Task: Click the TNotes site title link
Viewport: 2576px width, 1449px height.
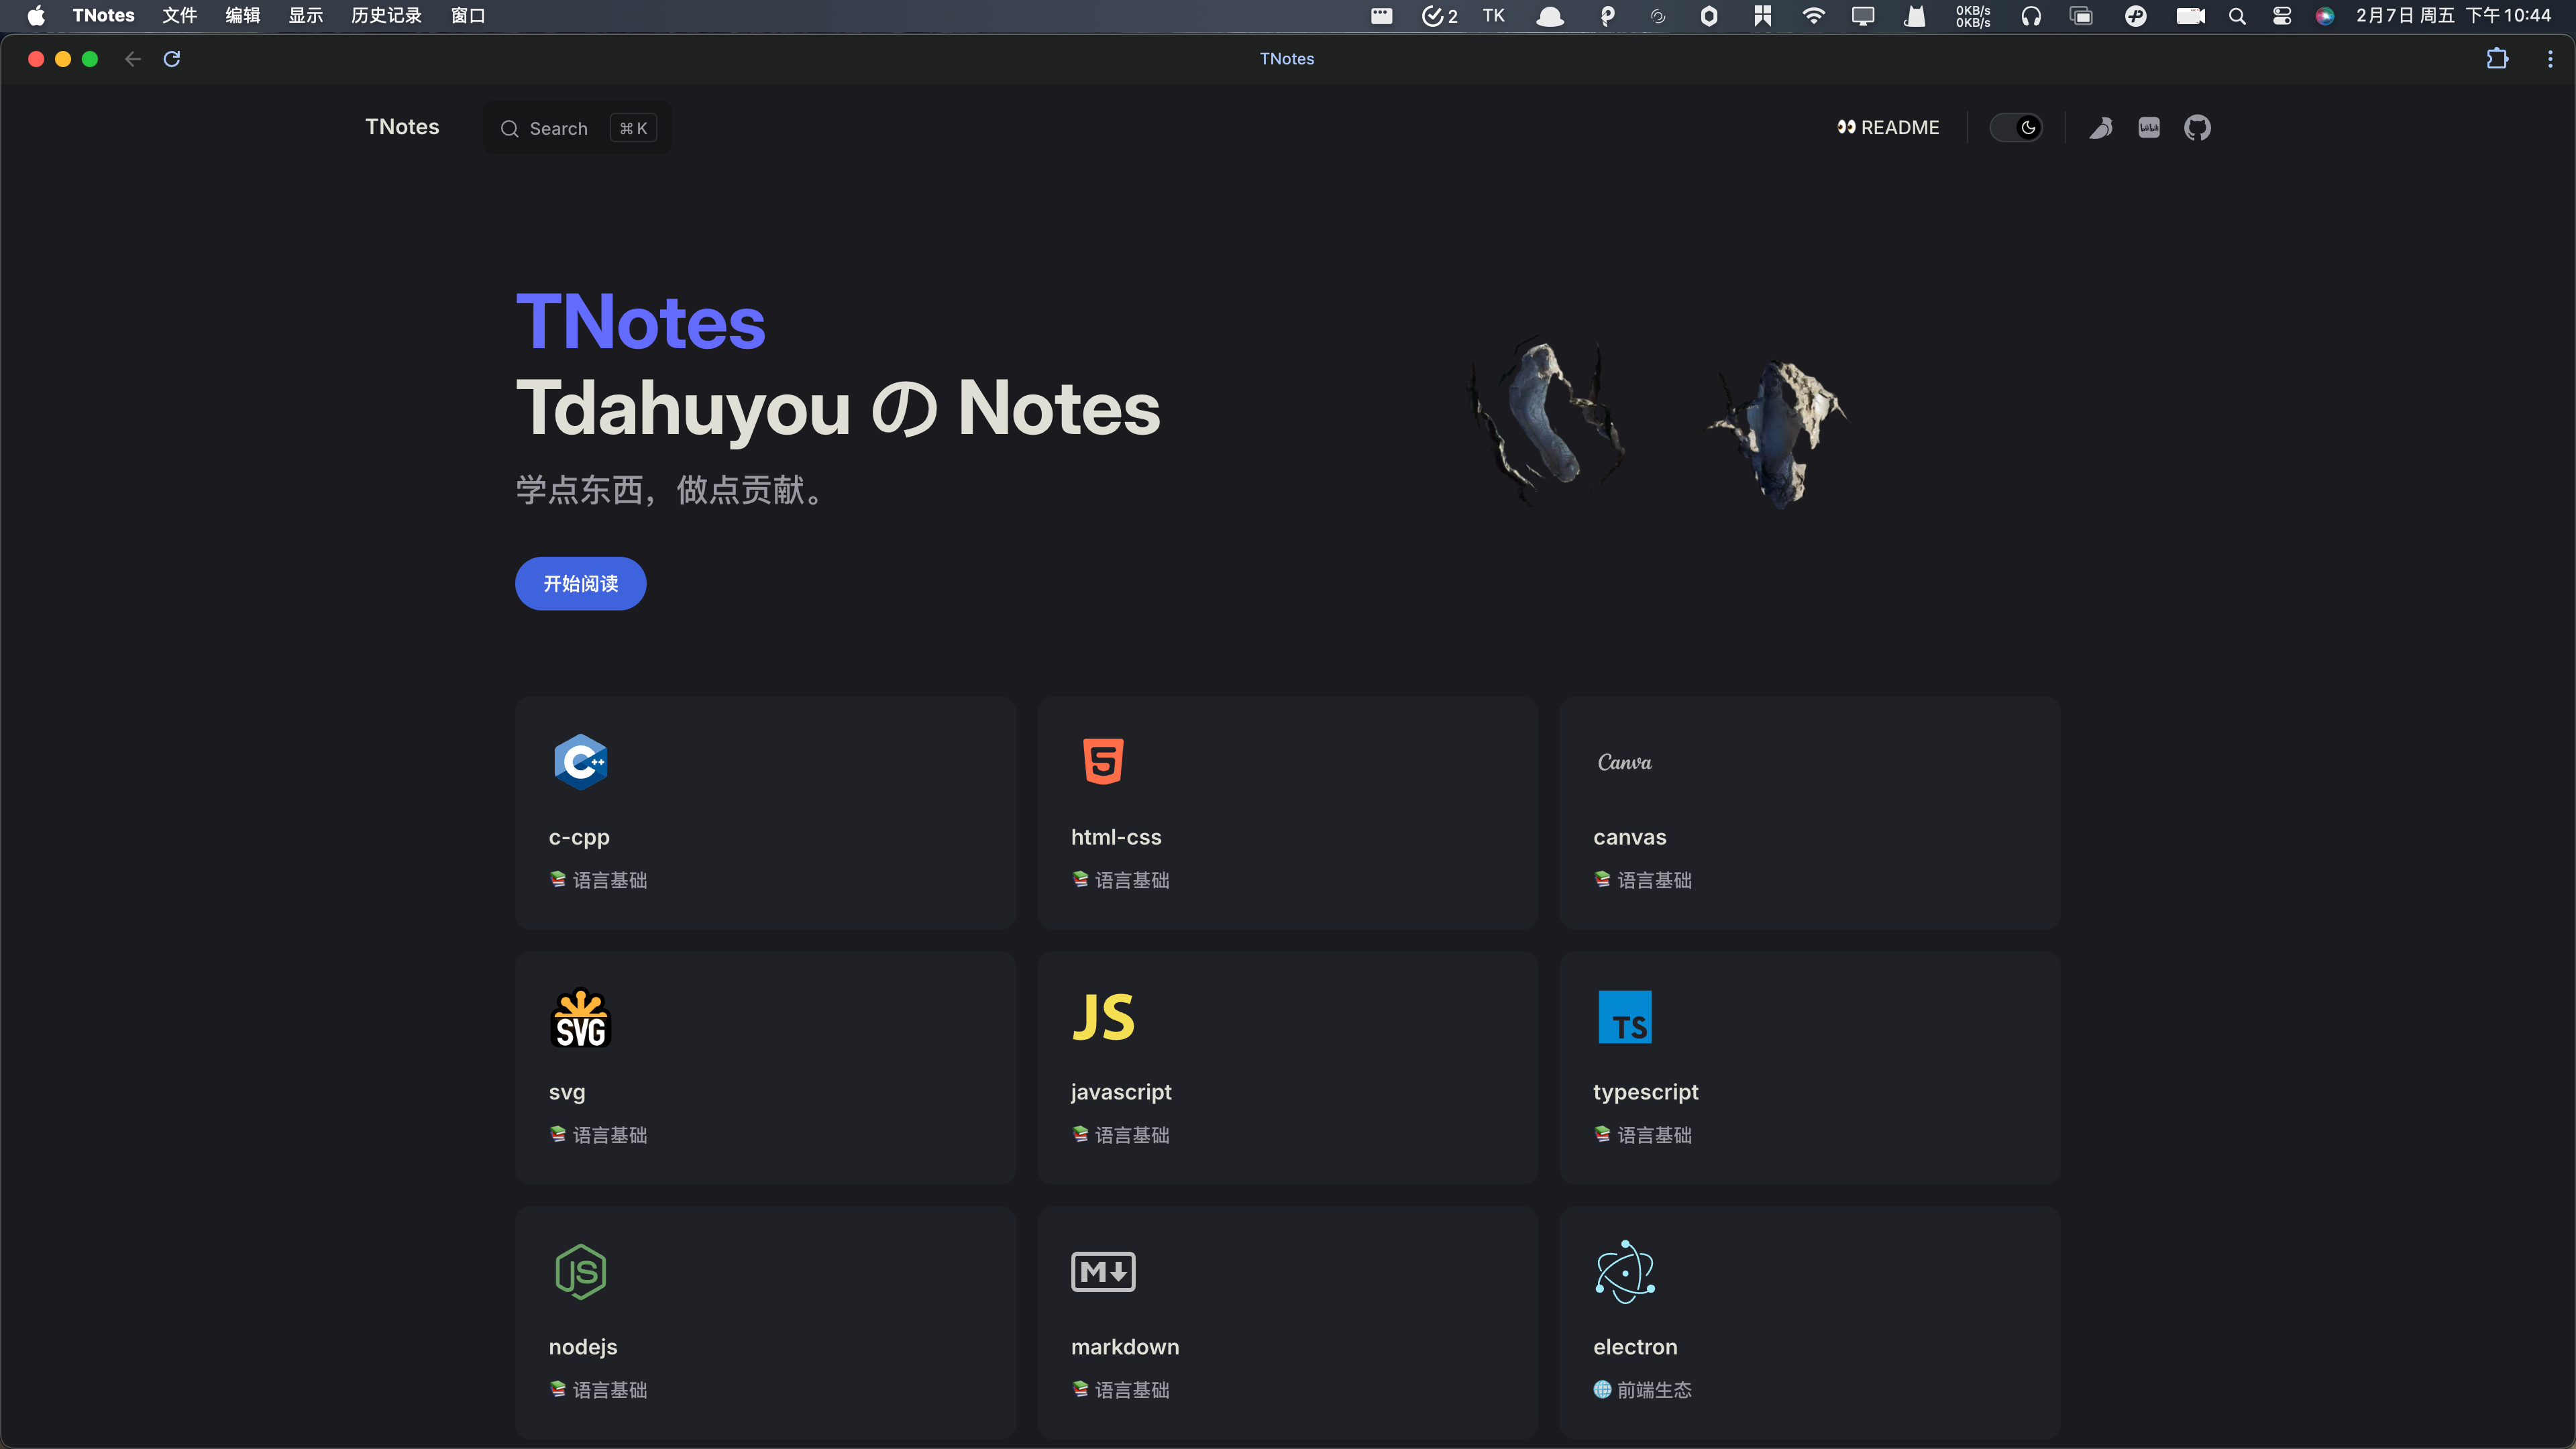Action: tap(402, 127)
